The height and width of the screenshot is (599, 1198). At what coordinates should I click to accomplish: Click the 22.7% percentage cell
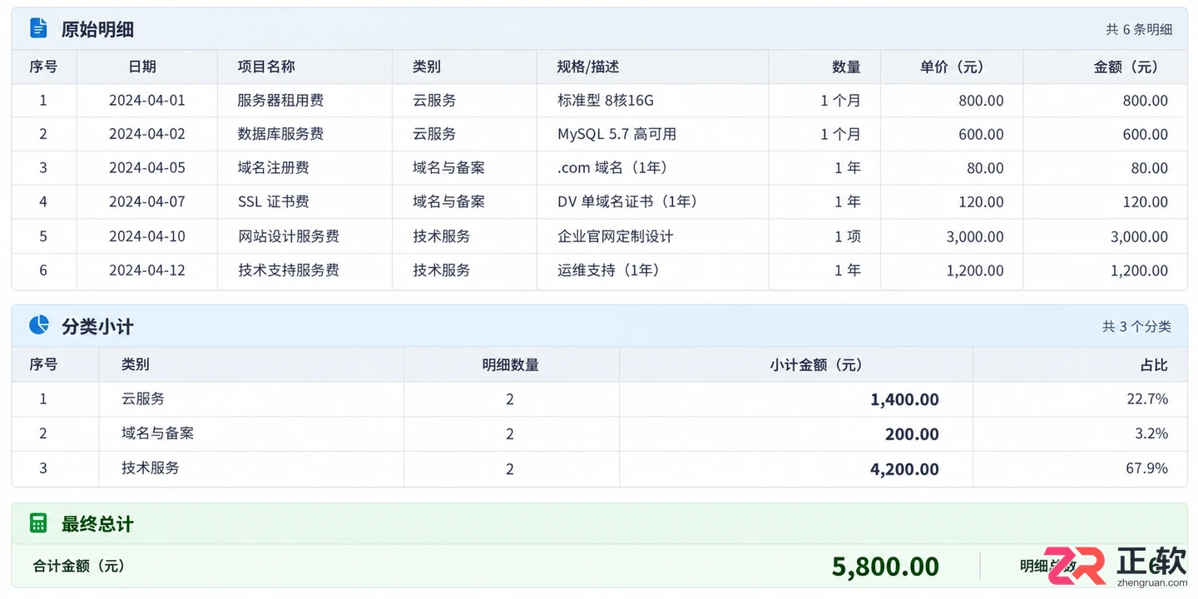(1147, 399)
